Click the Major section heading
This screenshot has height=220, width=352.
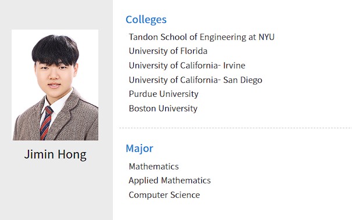[x=140, y=149]
